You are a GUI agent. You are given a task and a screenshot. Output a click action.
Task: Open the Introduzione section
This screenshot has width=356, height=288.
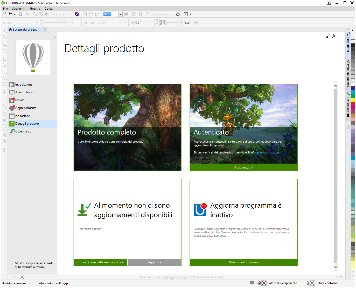point(32,85)
